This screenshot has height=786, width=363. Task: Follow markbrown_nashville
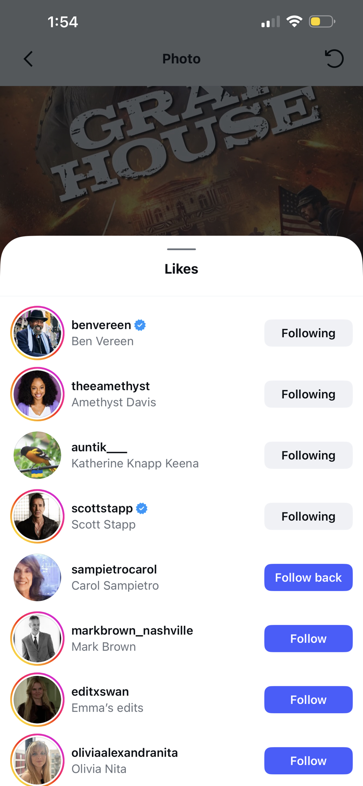click(x=308, y=639)
